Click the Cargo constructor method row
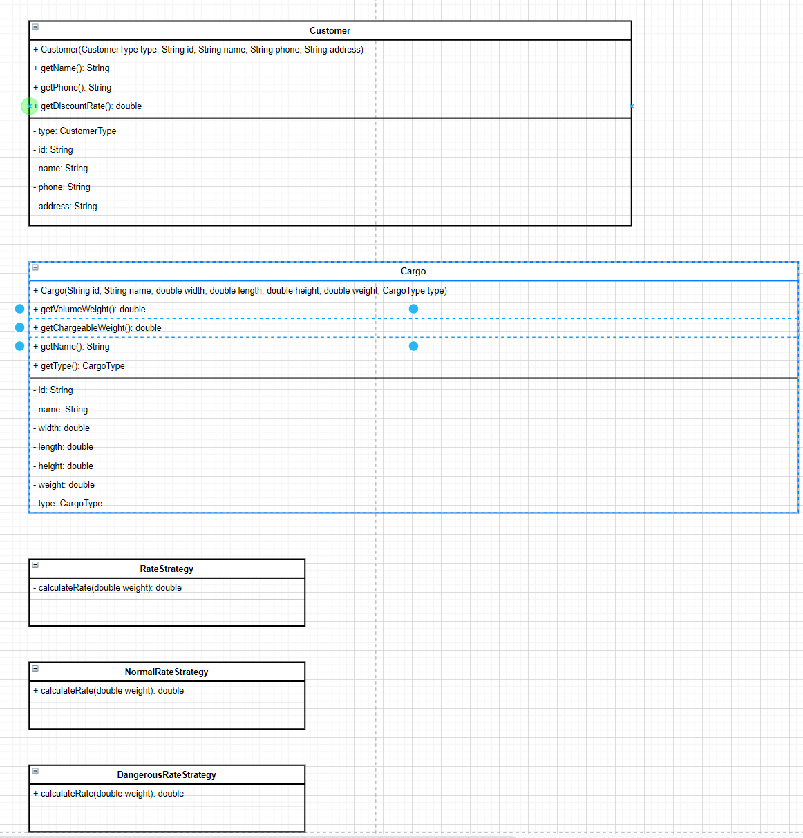 pos(413,291)
